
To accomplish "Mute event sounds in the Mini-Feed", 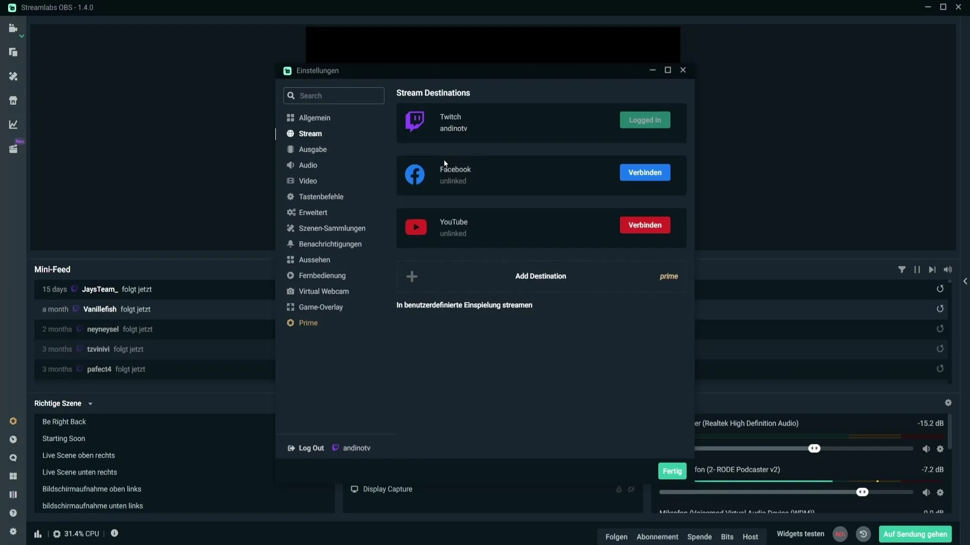I will pos(948,269).
